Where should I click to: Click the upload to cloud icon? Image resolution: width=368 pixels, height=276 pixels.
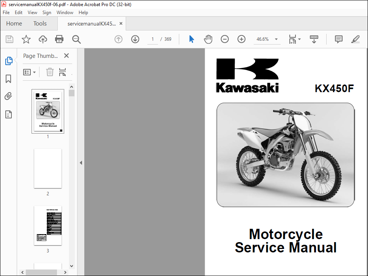tap(43, 39)
